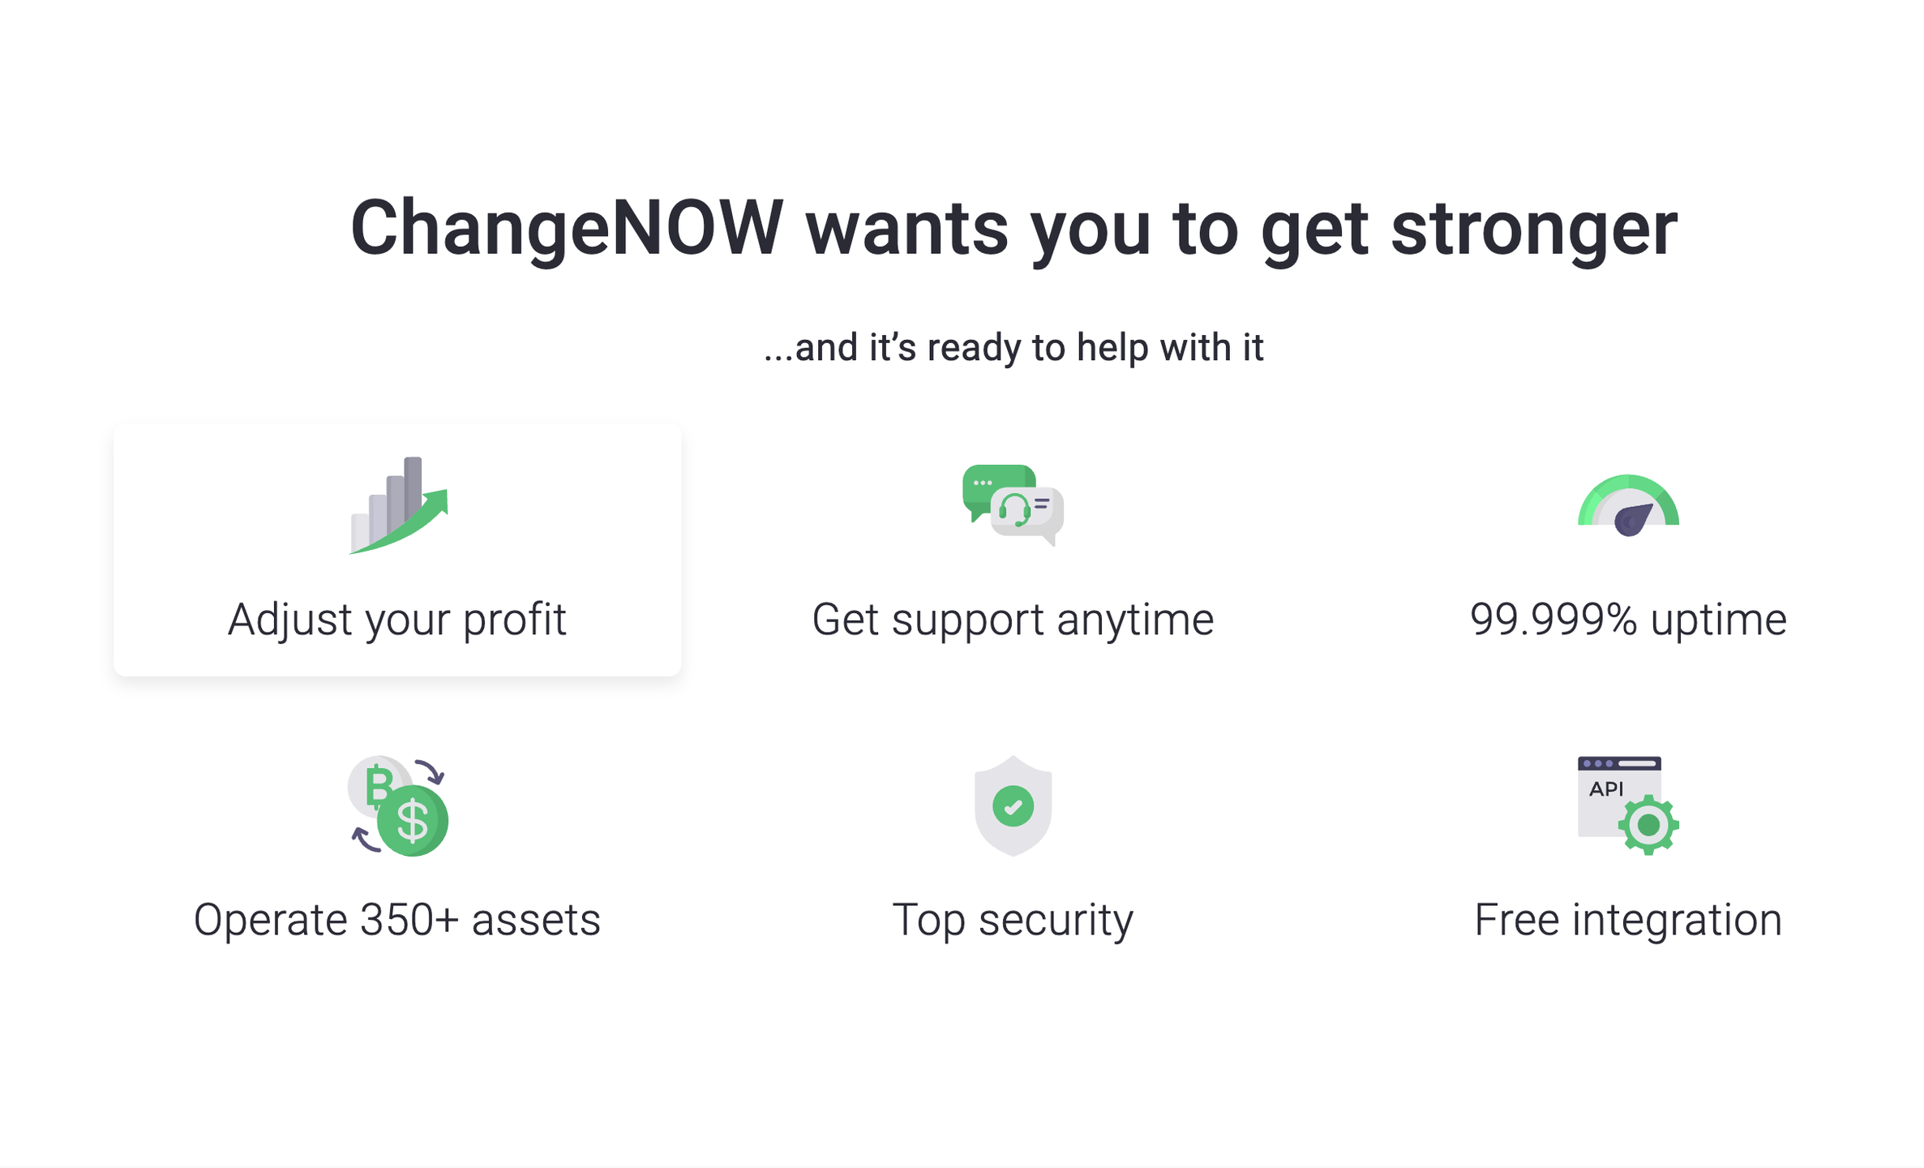Click the Operate 350+ assets text
The width and height of the screenshot is (1924, 1168).
396,920
